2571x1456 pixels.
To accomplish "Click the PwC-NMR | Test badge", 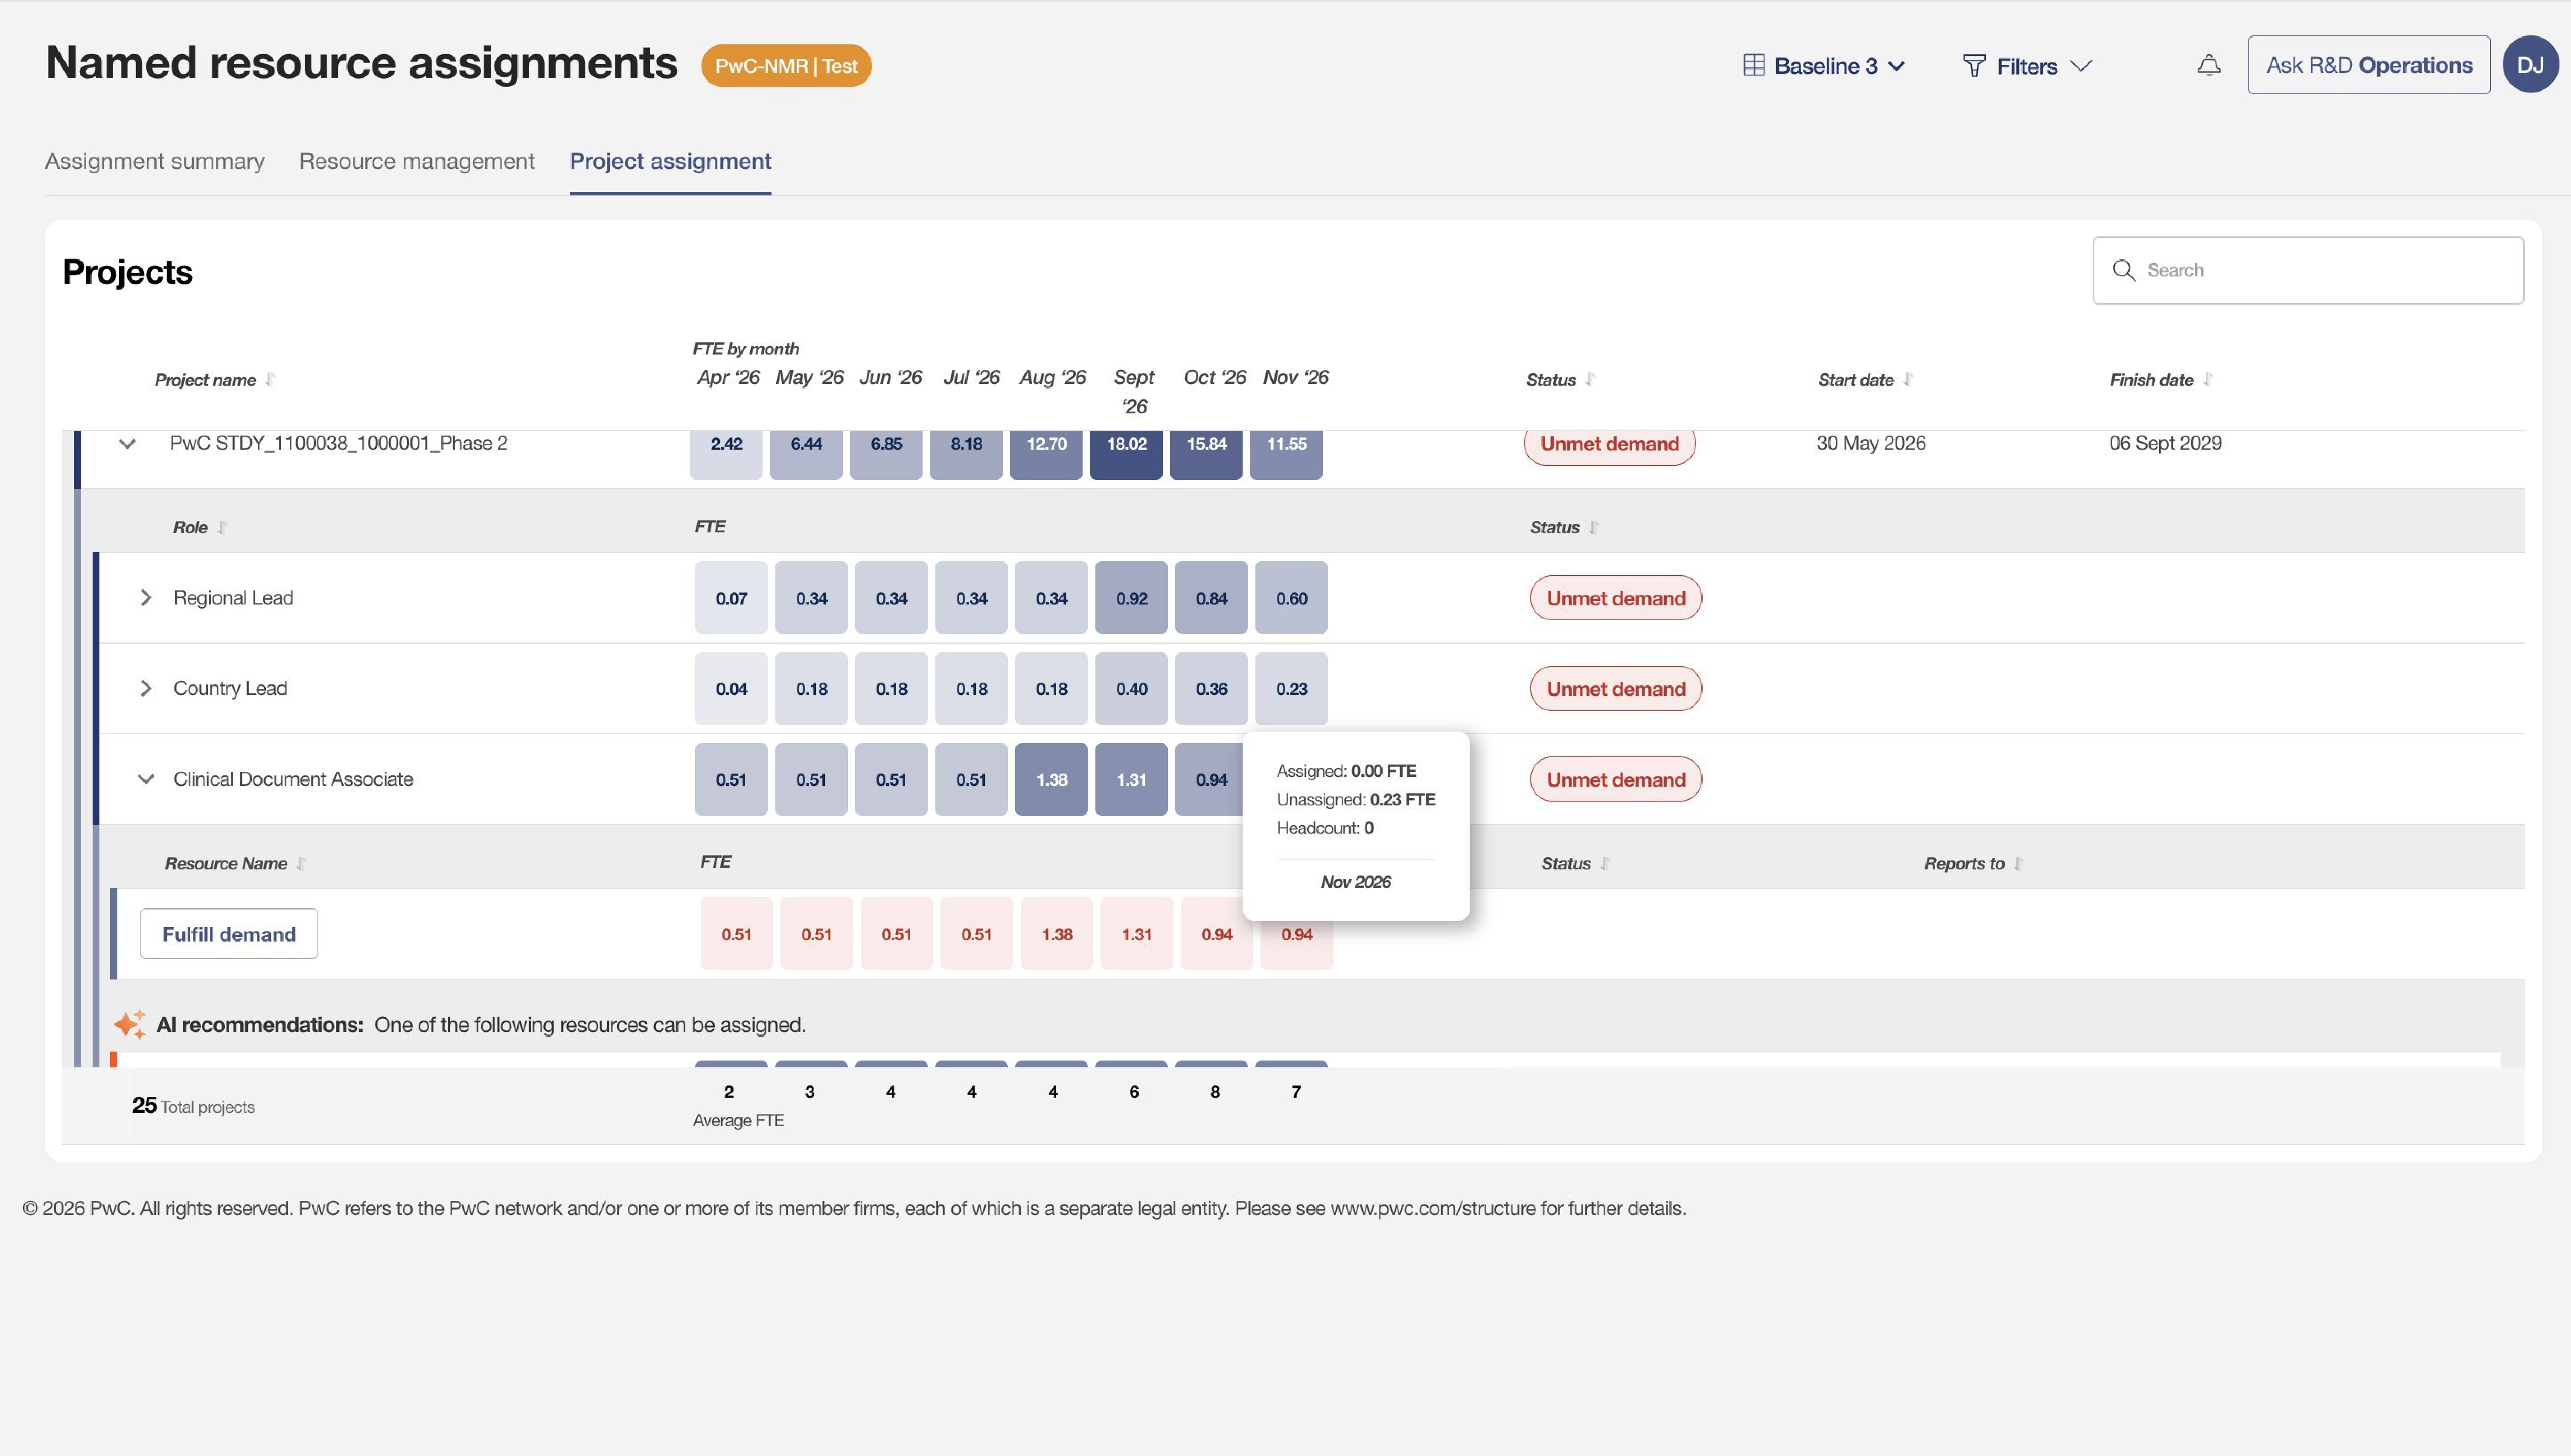I will point(786,66).
